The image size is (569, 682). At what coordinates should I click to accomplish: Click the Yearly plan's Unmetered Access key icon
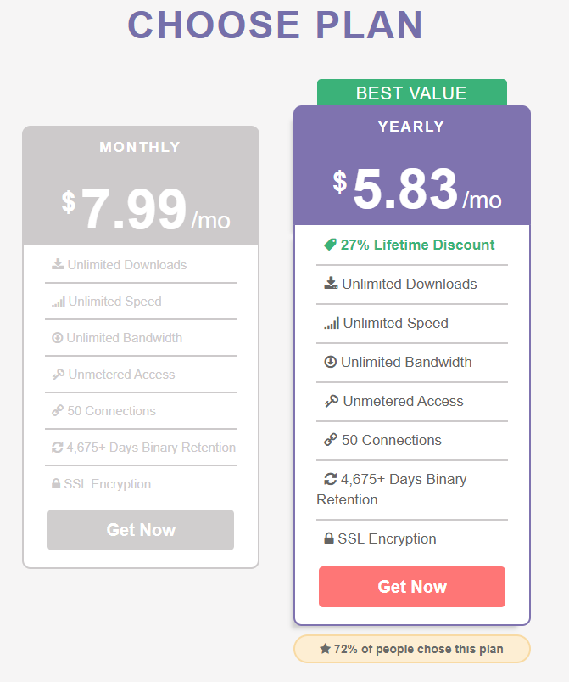click(x=332, y=401)
